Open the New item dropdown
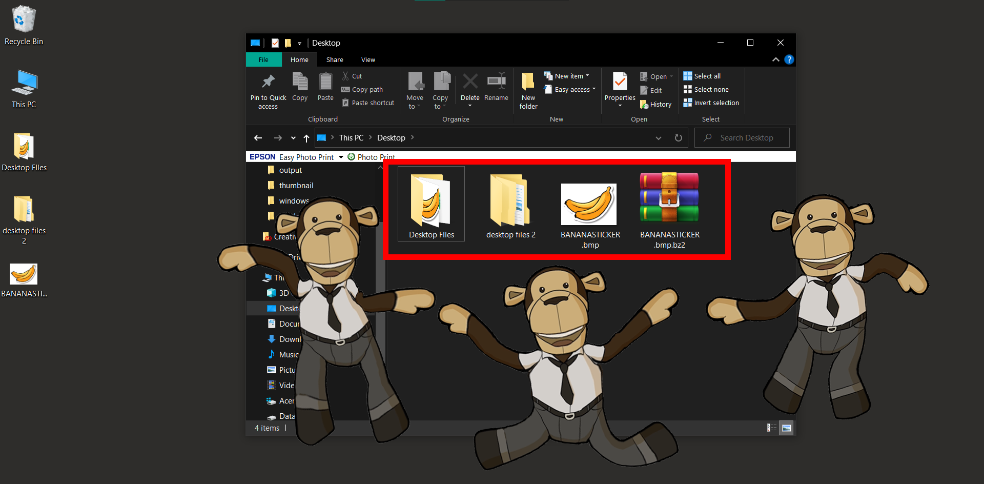Viewport: 984px width, 484px height. 567,75
